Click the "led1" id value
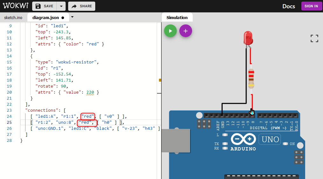The height and width of the screenshot is (179, 323). pos(58,26)
